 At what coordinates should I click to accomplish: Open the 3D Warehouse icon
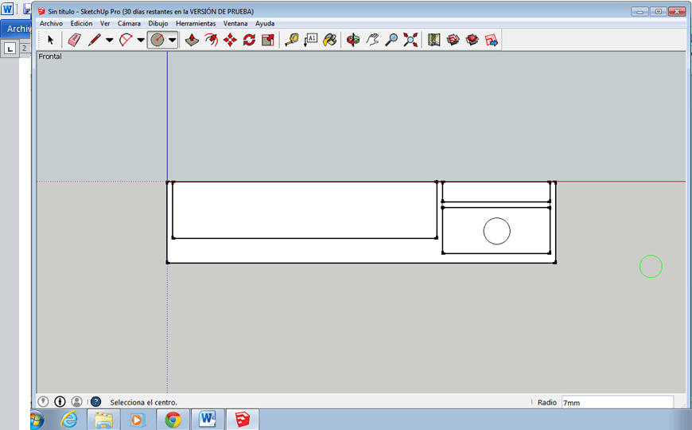pyautogui.click(x=453, y=41)
